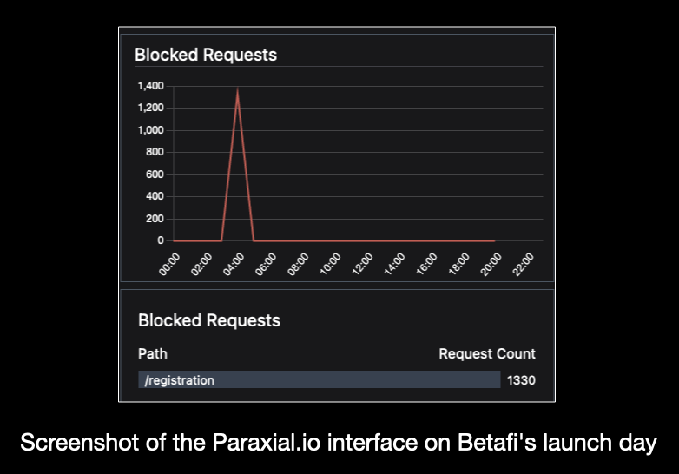The image size is (679, 474).
Task: Click the 00:00 time axis label
Action: pos(169,264)
